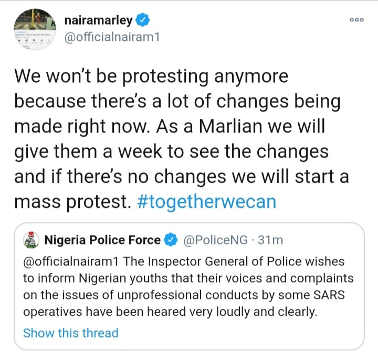Click the "We won't be protesting anymore" line
The height and width of the screenshot is (364, 378).
pos(151,76)
